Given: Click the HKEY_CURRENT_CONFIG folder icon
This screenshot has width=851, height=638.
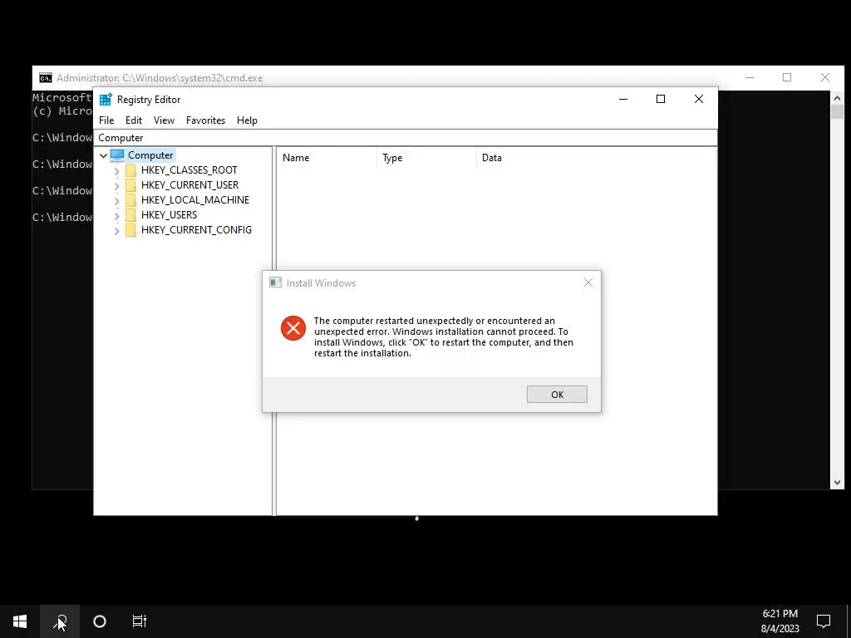Looking at the screenshot, I should (130, 230).
